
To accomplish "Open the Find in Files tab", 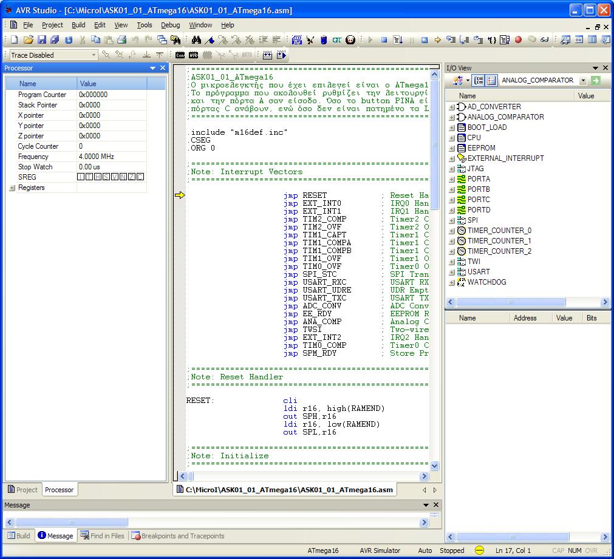I will coord(102,536).
